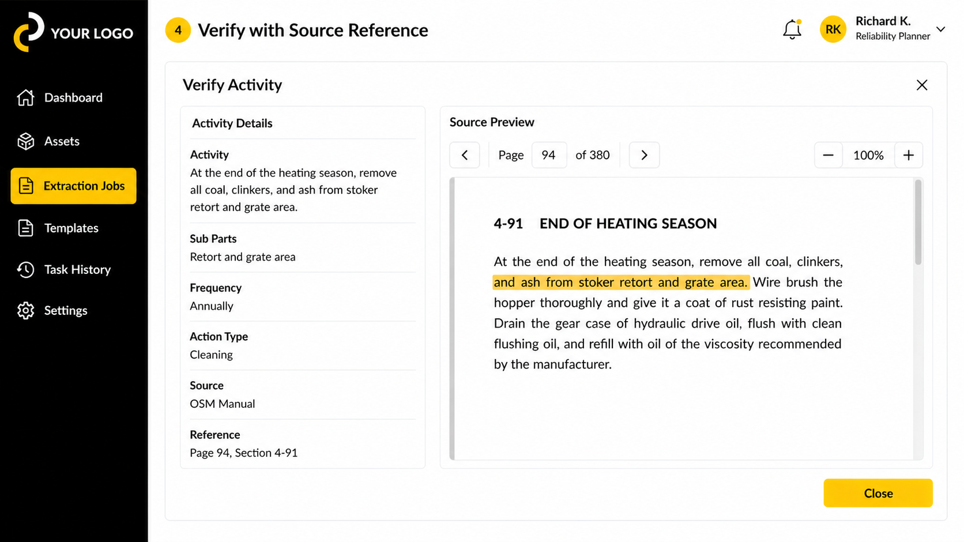Image resolution: width=964 pixels, height=542 pixels.
Task: Click the Dashboard home icon
Action: click(x=25, y=97)
